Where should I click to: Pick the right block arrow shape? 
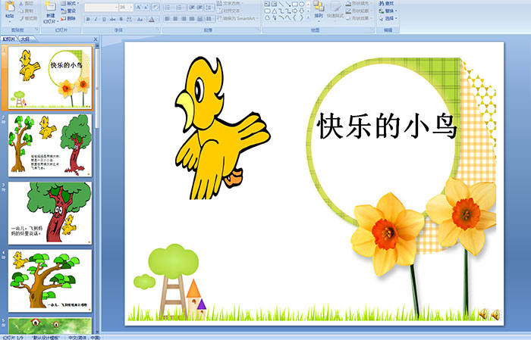coord(295,11)
